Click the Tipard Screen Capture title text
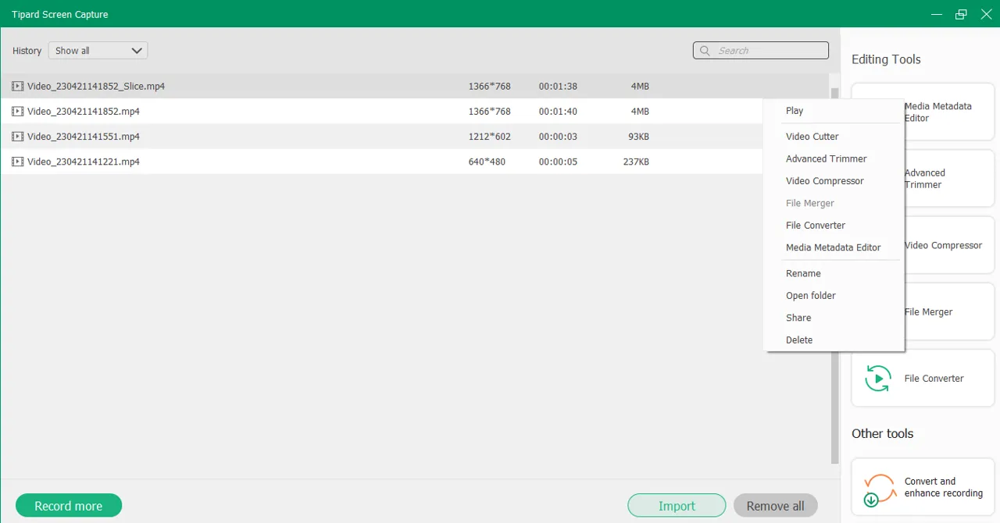This screenshot has height=523, width=1000. [x=60, y=14]
